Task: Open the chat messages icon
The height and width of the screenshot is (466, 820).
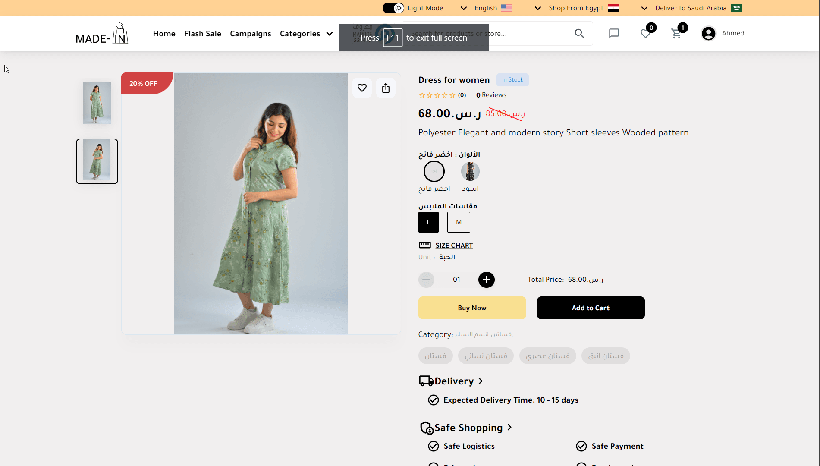Action: click(x=614, y=34)
